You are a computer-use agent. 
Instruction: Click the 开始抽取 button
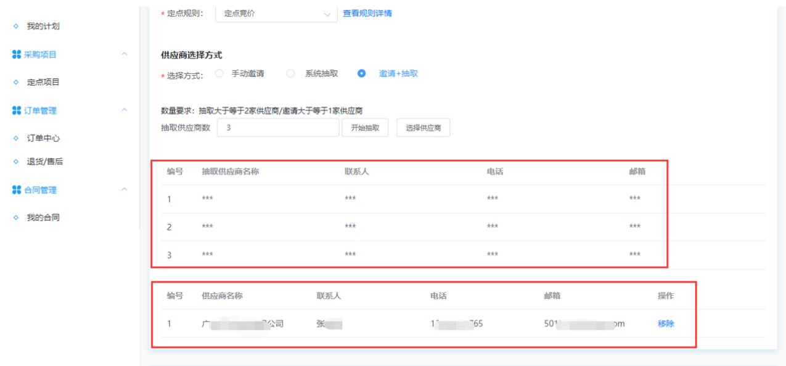tap(365, 128)
